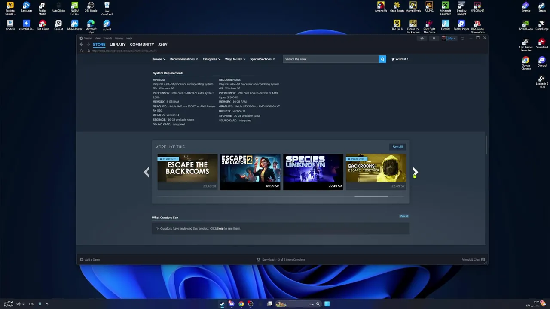
Task: Open Stremio desktop shortcut
Action: (x=526, y=7)
